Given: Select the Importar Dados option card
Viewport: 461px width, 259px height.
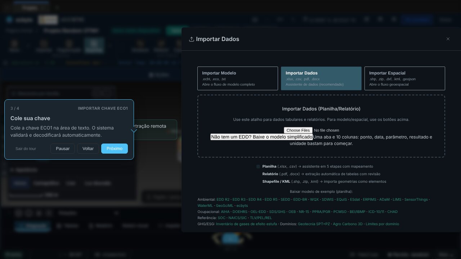Looking at the screenshot, I should point(321,78).
